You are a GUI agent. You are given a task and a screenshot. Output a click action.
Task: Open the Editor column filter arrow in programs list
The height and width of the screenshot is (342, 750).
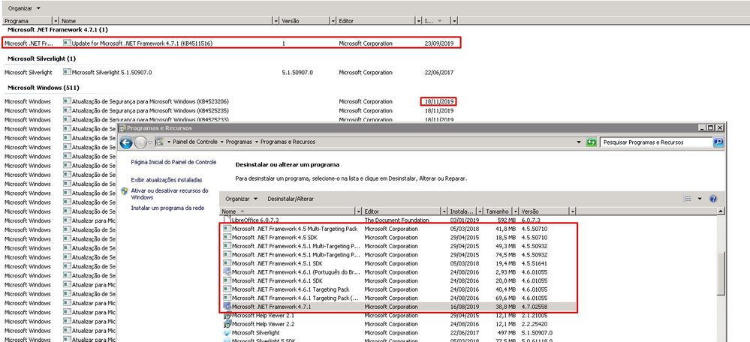click(444, 211)
